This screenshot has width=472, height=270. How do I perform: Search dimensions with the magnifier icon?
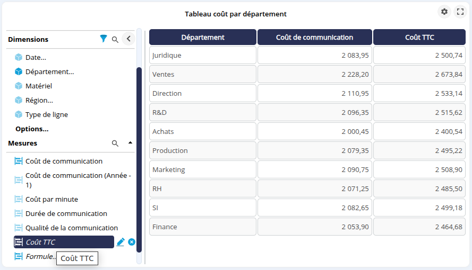tap(115, 39)
